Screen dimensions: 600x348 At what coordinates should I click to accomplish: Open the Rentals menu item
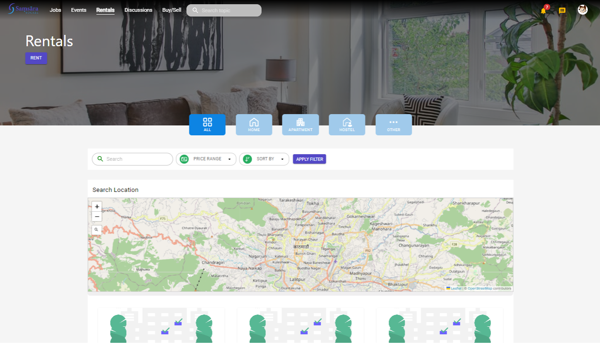click(x=105, y=10)
